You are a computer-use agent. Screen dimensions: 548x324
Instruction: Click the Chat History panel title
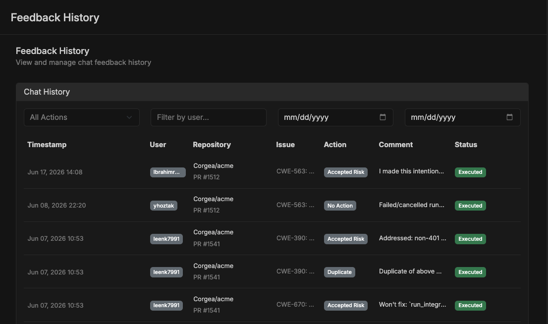point(47,92)
